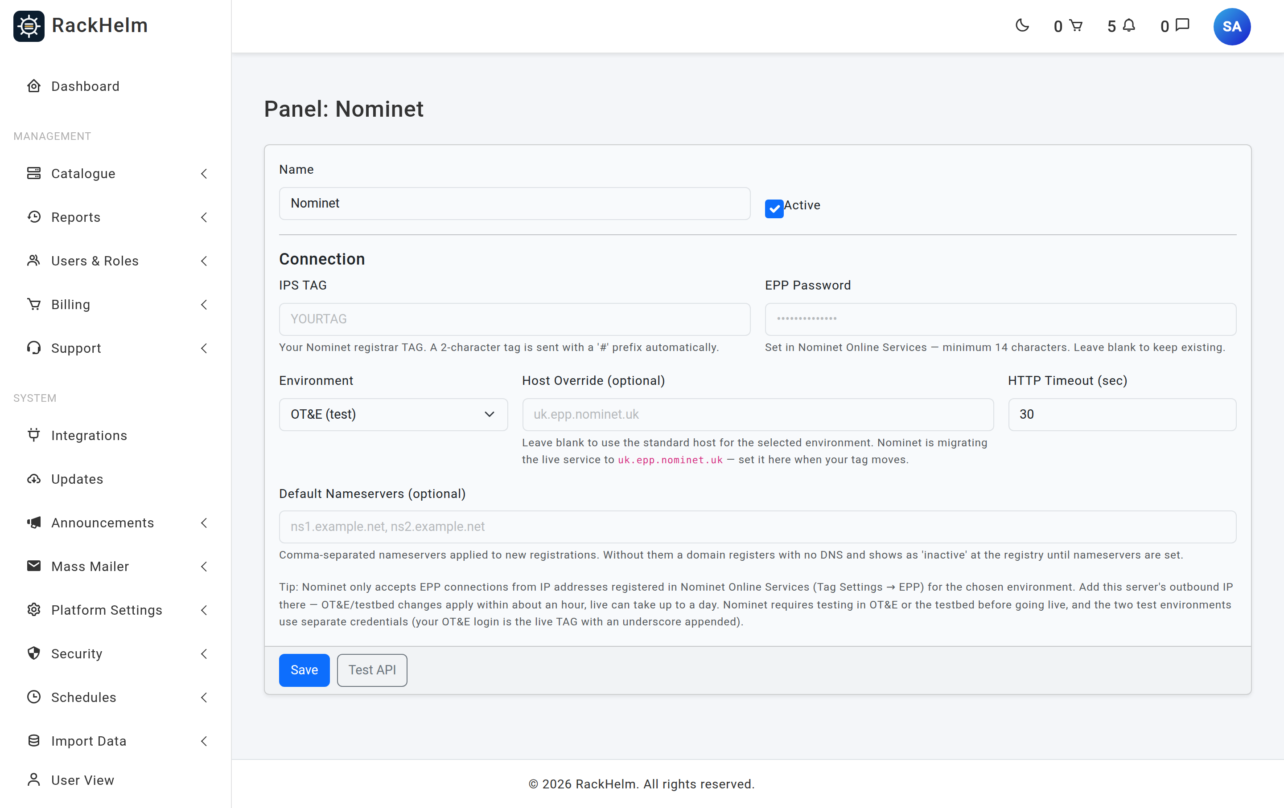Viewport: 1284px width, 808px height.
Task: Click the Integrations plug icon
Action: tap(33, 435)
